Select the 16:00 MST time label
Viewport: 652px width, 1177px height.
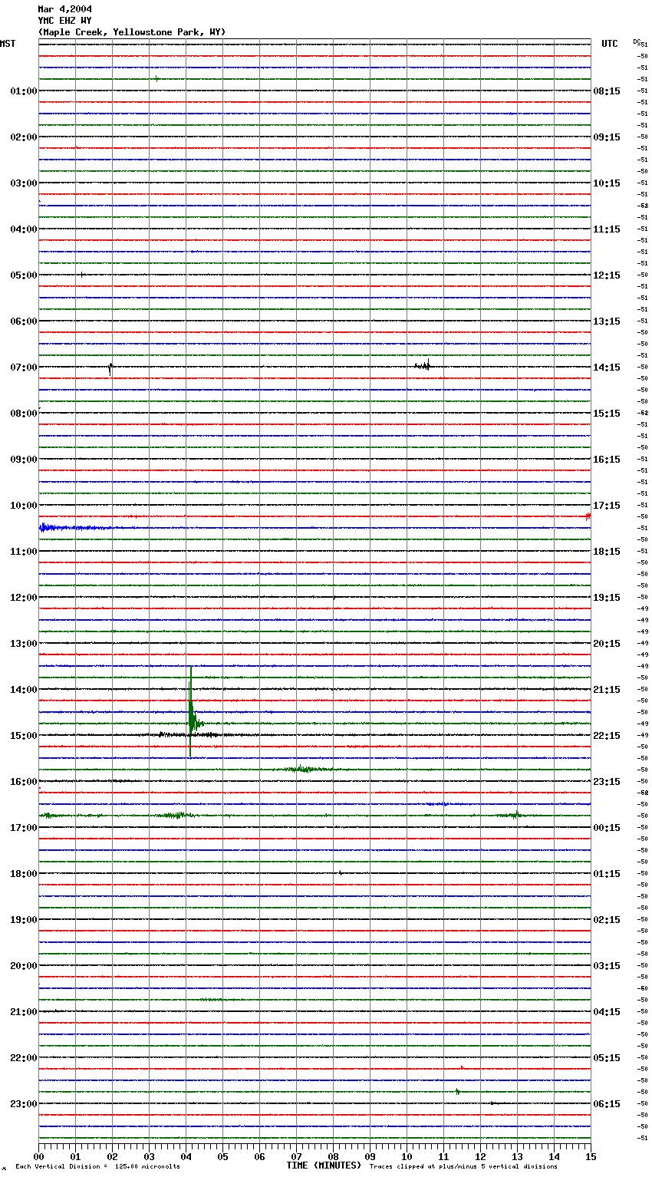(x=23, y=782)
